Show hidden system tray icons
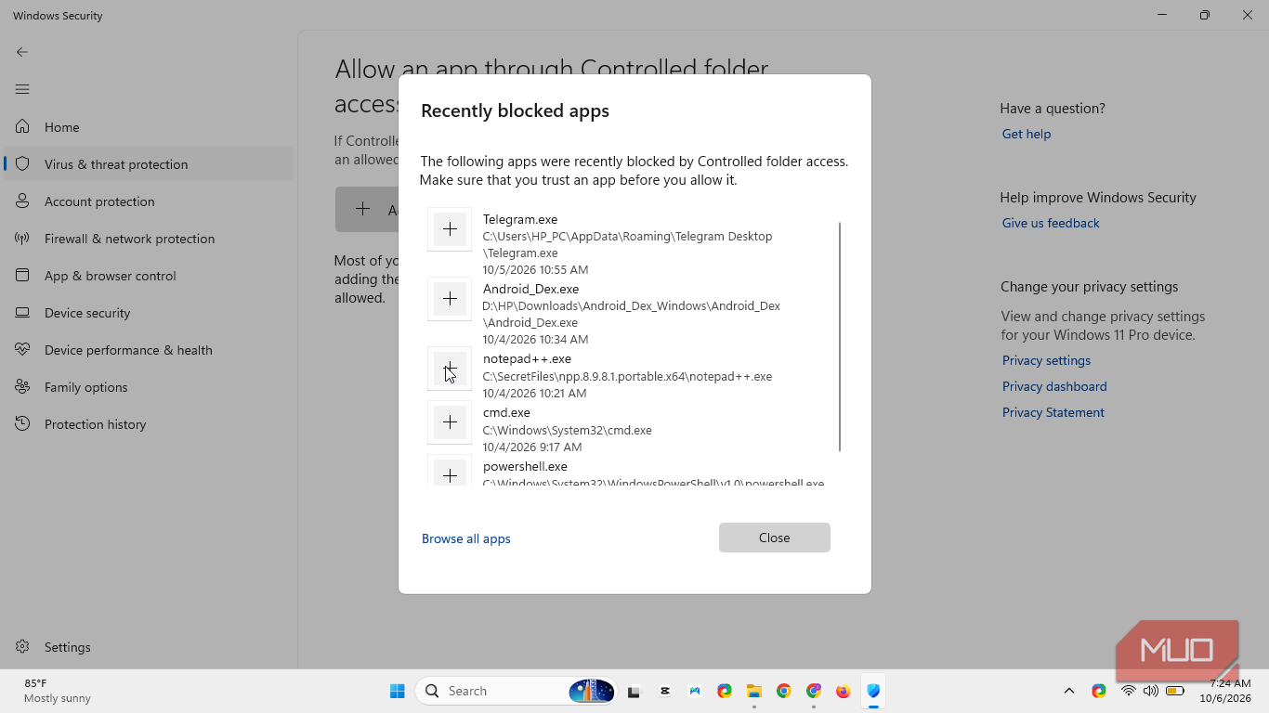 click(1069, 691)
